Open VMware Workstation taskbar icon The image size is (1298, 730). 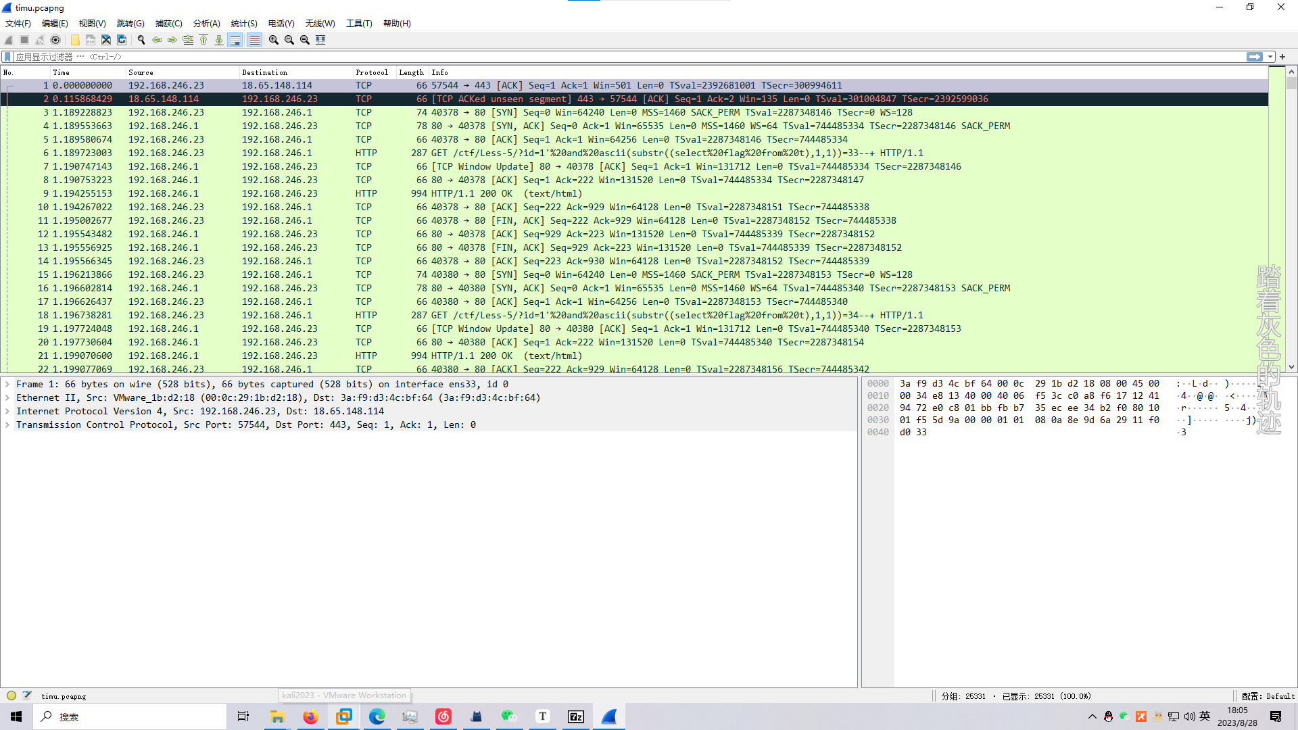point(343,716)
